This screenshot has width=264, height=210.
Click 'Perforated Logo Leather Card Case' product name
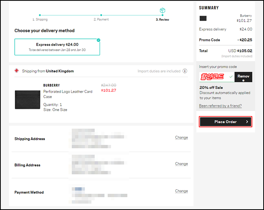coord(68,94)
